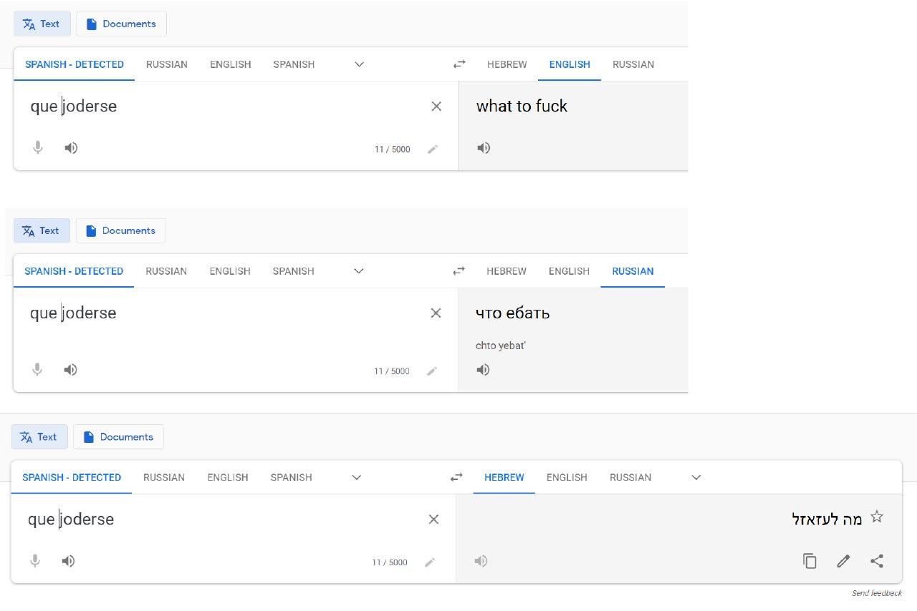The width and height of the screenshot is (917, 611).
Task: Suggest an edit with the Hebrew panel pencil
Action: point(843,561)
